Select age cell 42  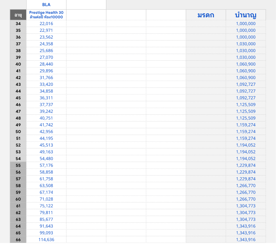point(18,78)
